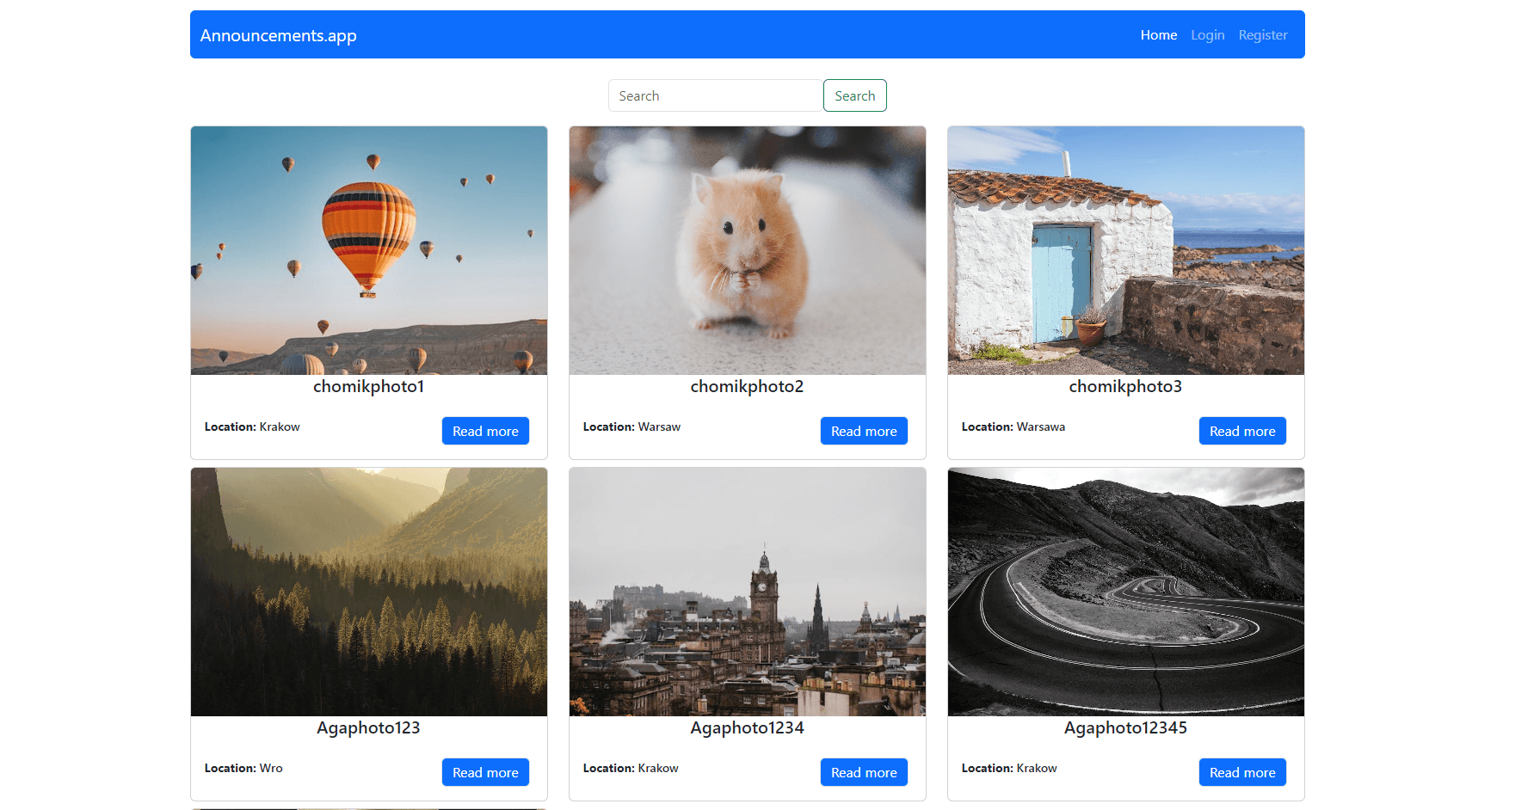Open the black-and-white winding road photo
This screenshot has width=1534, height=810.
coord(1126,592)
